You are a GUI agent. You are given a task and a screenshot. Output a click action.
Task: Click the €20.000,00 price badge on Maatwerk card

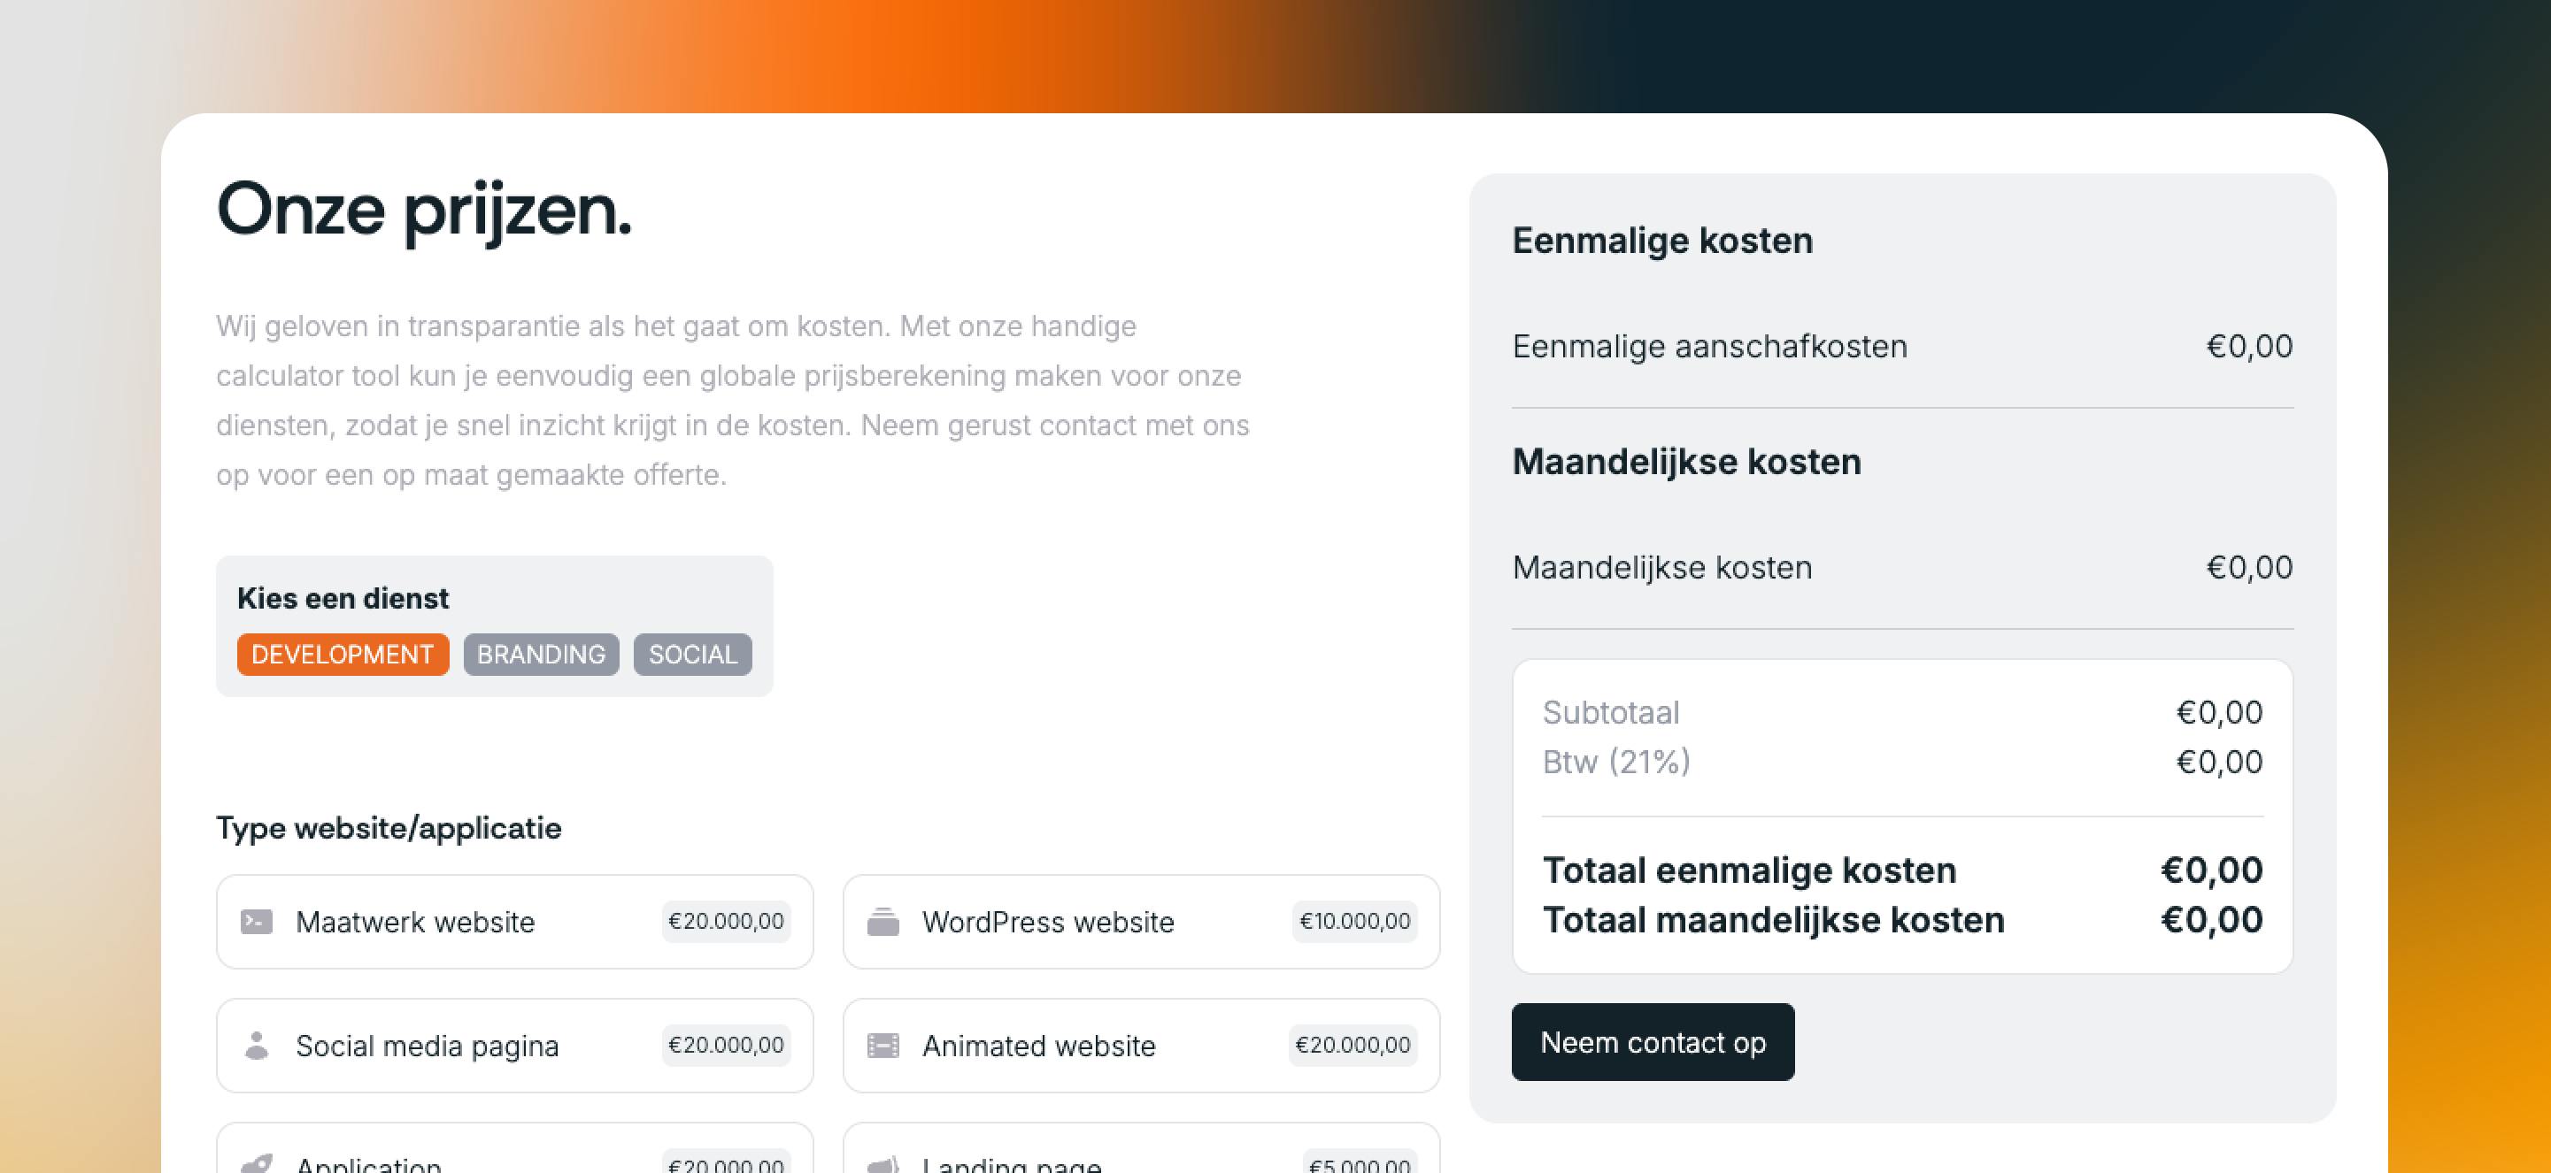[x=726, y=922]
